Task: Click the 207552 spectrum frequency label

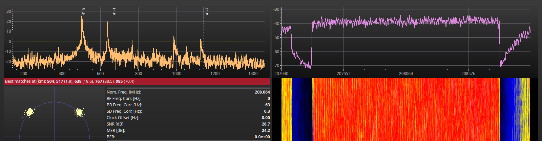Action: 343,73
